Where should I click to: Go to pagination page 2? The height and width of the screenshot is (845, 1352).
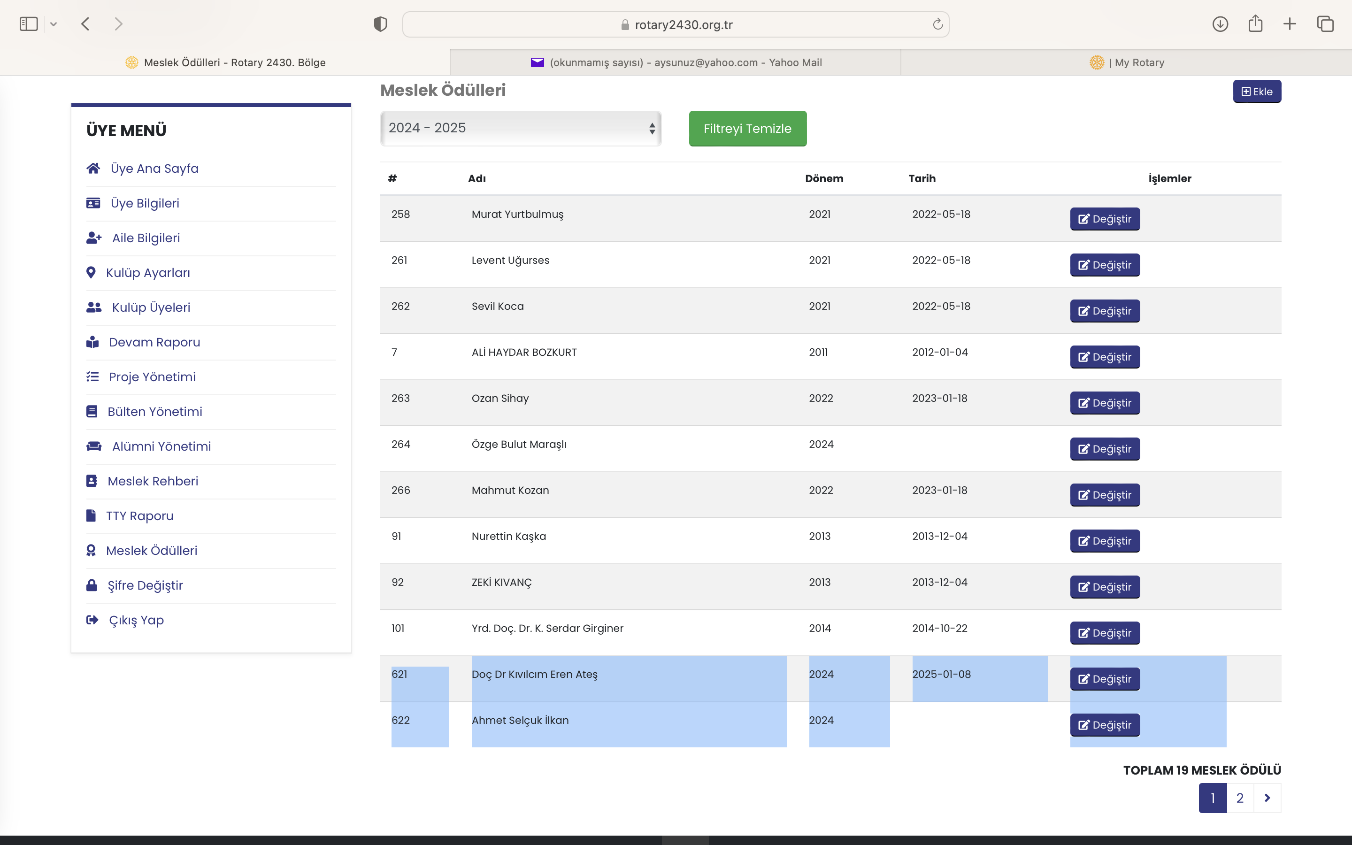pyautogui.click(x=1240, y=798)
